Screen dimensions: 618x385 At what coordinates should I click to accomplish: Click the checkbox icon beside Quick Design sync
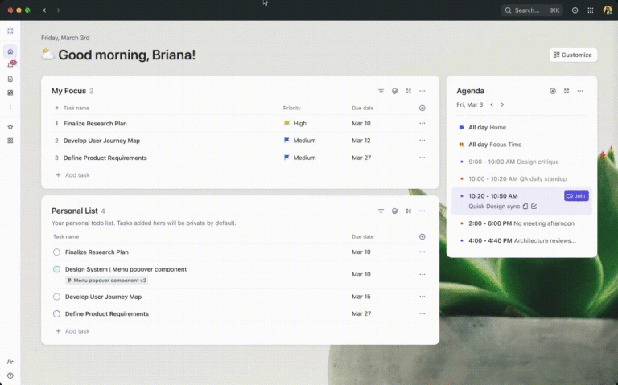click(x=534, y=207)
